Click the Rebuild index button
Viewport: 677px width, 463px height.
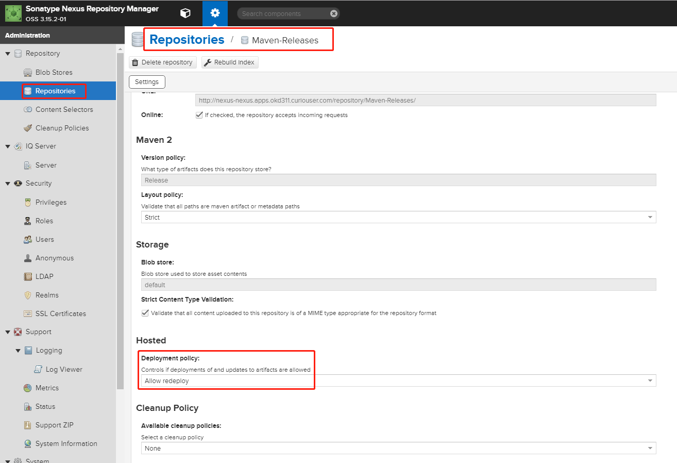[x=230, y=62]
